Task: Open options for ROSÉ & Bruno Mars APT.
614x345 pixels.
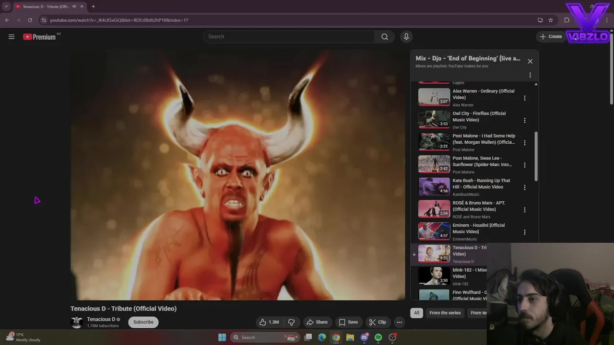Action: click(x=524, y=210)
